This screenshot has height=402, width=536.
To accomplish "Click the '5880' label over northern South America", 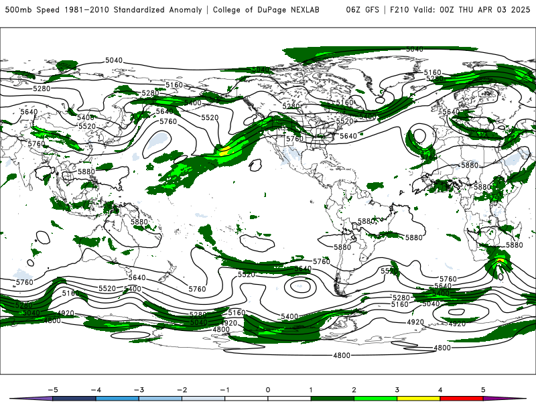I will coord(366,221).
